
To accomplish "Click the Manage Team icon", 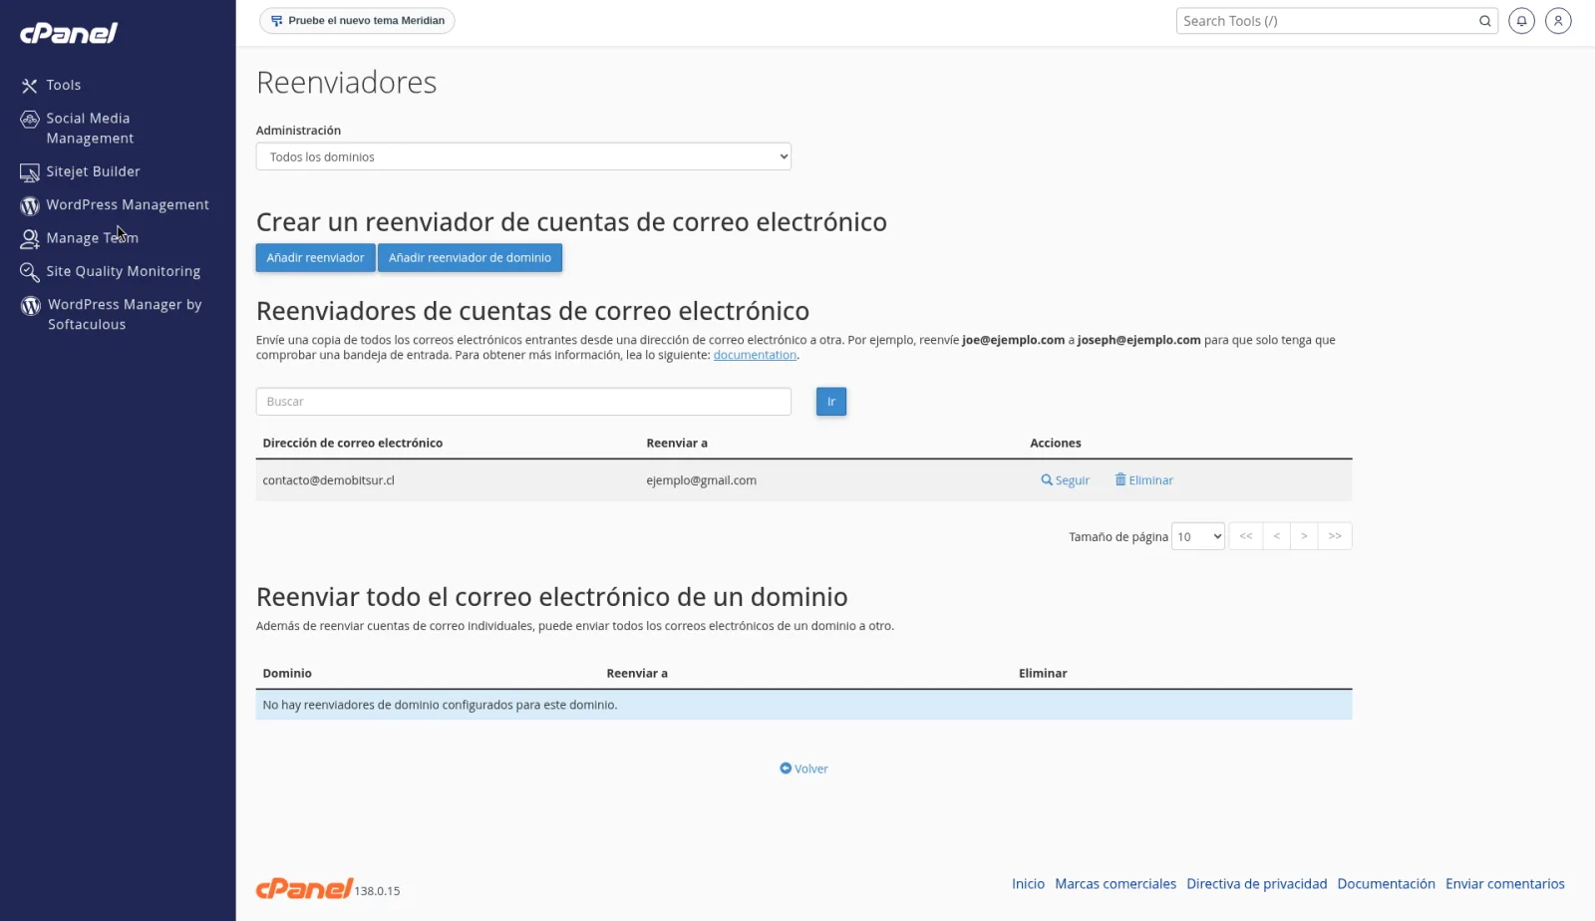I will (x=30, y=238).
